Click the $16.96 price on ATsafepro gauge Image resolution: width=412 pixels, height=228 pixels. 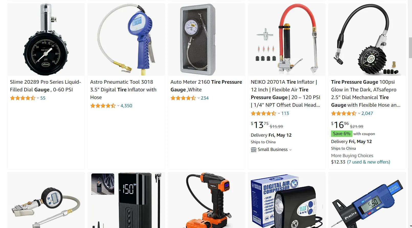tap(340, 125)
